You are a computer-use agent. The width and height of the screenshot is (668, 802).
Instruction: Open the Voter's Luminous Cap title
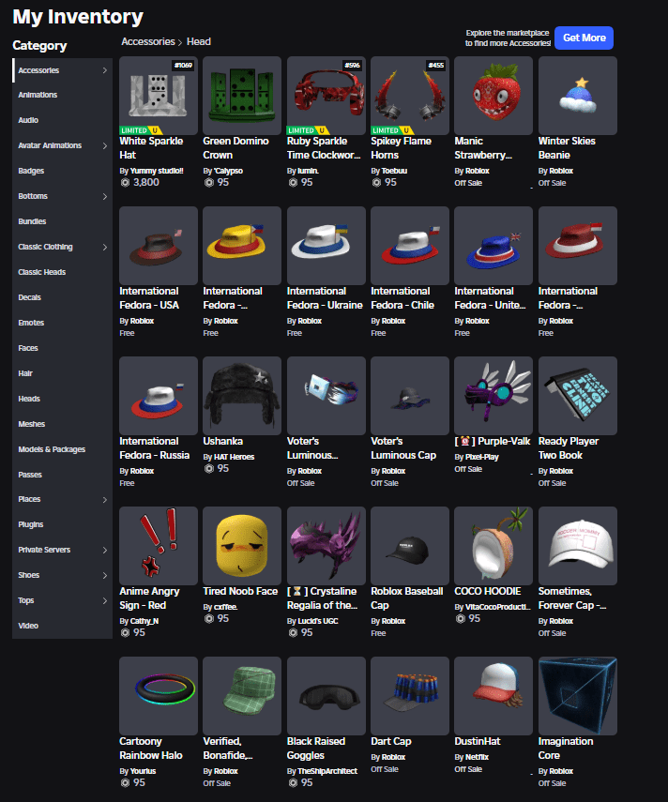click(403, 448)
